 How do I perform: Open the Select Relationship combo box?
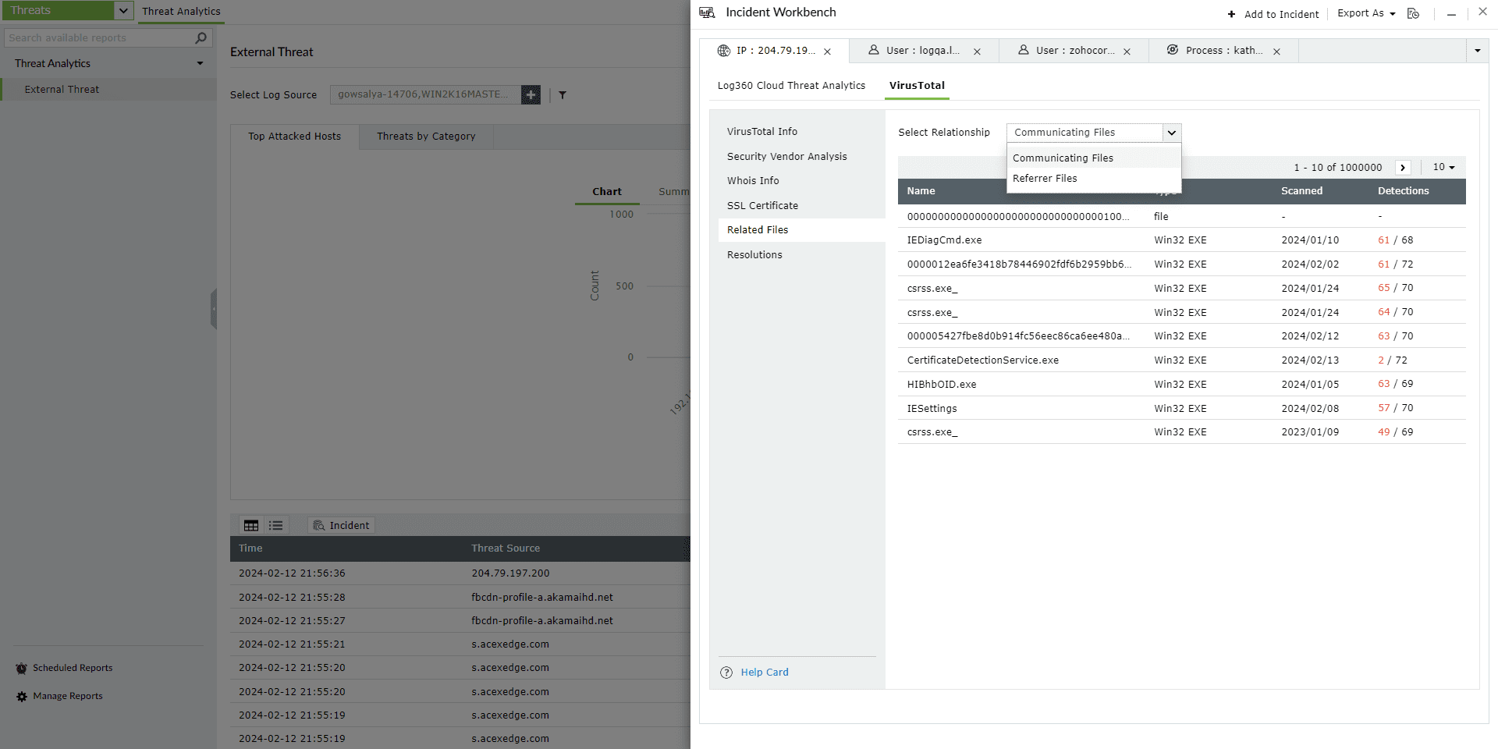(x=1094, y=133)
